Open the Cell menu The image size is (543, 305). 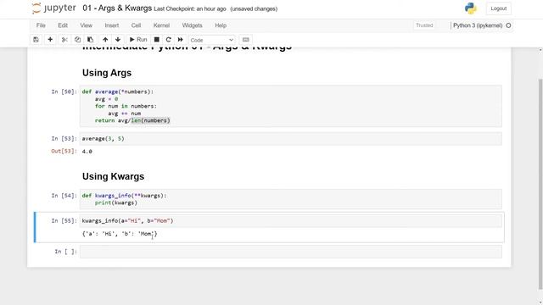point(136,25)
